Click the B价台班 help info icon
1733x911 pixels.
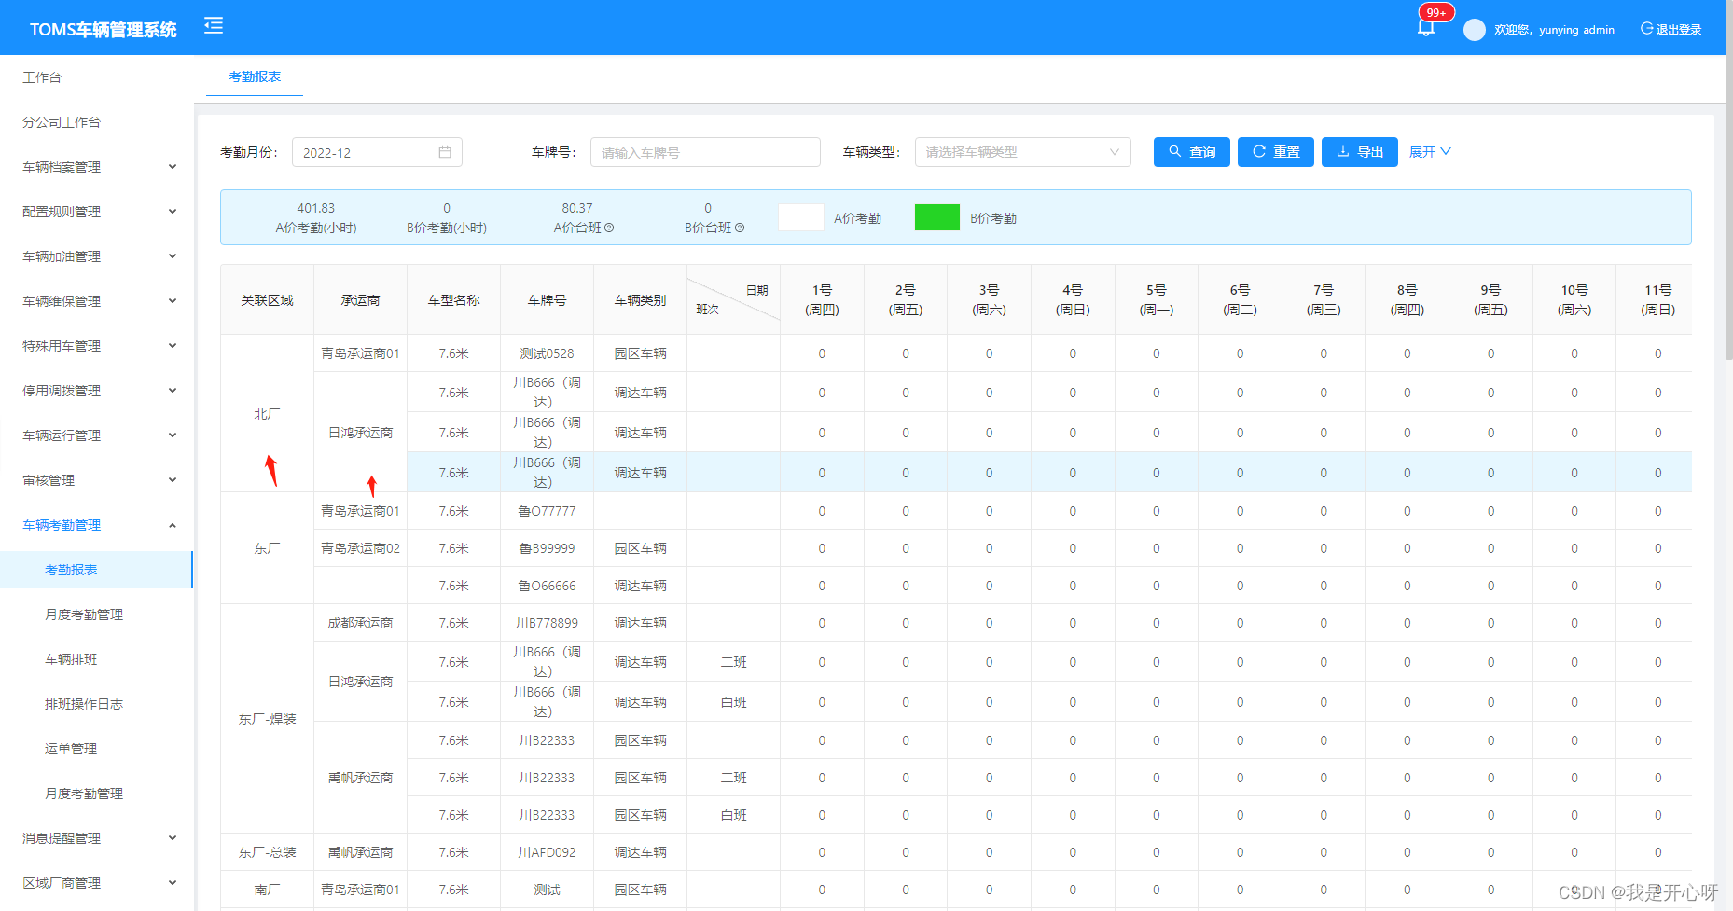point(740,228)
